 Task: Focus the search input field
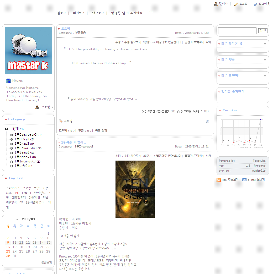click(237, 31)
